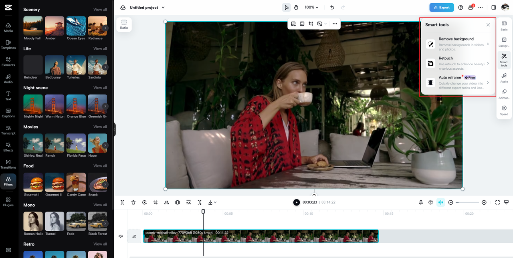Click the Export button
The image size is (513, 258).
(442, 7)
